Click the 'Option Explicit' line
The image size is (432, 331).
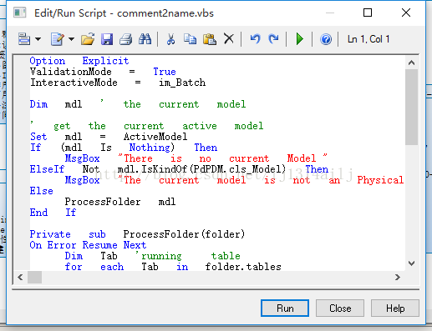click(79, 61)
